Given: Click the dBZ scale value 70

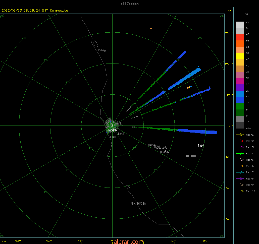Looking at the screenshot, I should pyautogui.click(x=247, y=22).
